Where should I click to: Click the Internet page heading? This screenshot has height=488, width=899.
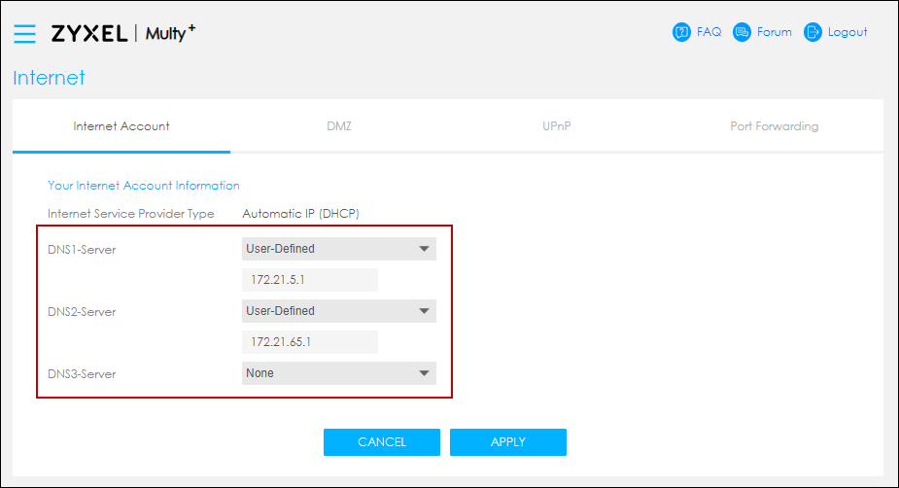pyautogui.click(x=49, y=78)
